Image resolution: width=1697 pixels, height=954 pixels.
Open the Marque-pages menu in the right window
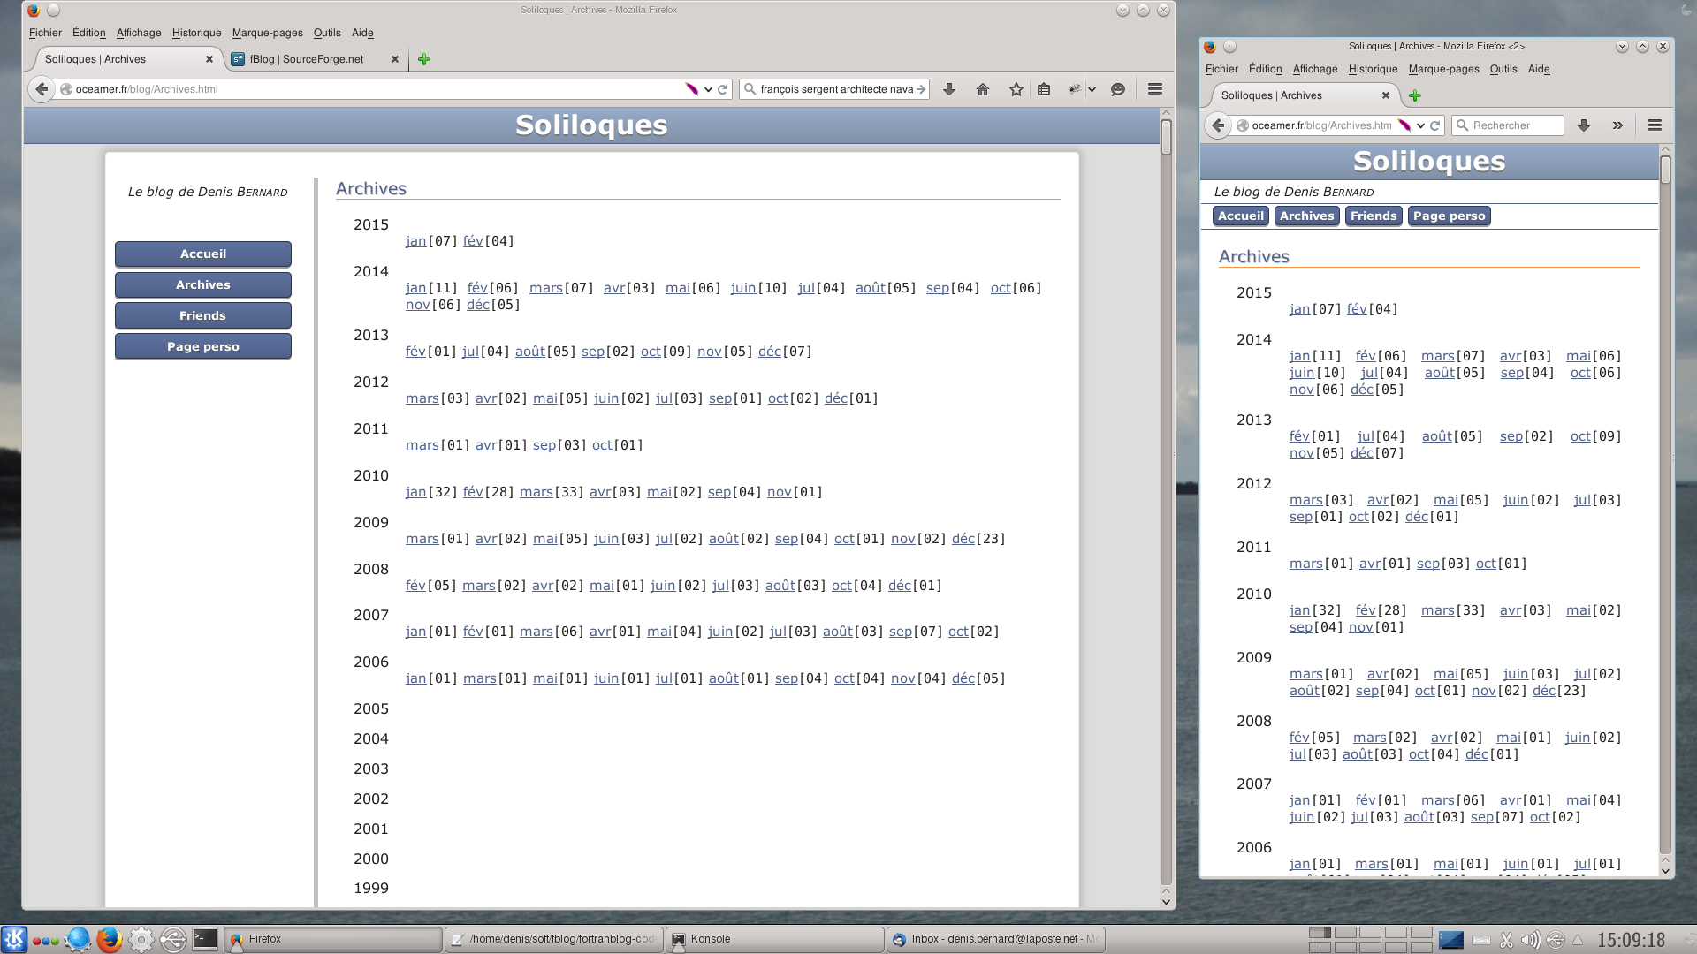pos(1443,69)
